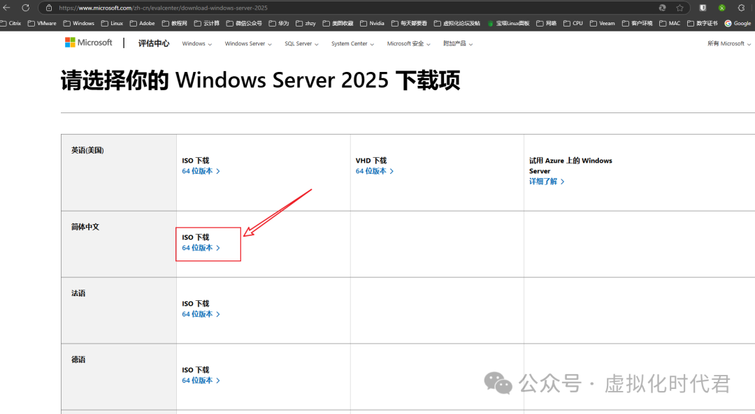The width and height of the screenshot is (755, 414).
Task: Open the 客户环境 bookmark folder
Action: 637,23
